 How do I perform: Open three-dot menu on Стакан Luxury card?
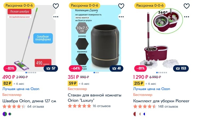tap(121, 17)
